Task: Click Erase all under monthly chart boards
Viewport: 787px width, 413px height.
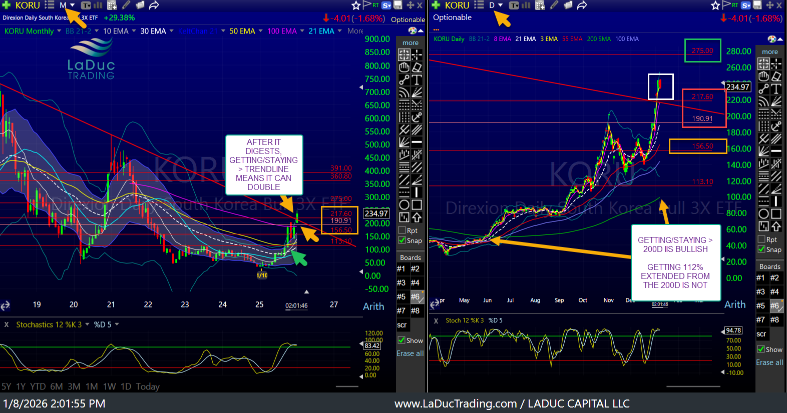Action: click(x=410, y=353)
